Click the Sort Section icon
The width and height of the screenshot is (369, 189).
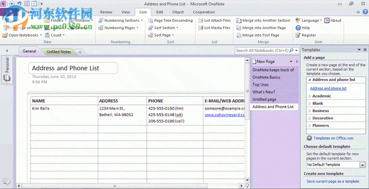tap(151, 28)
